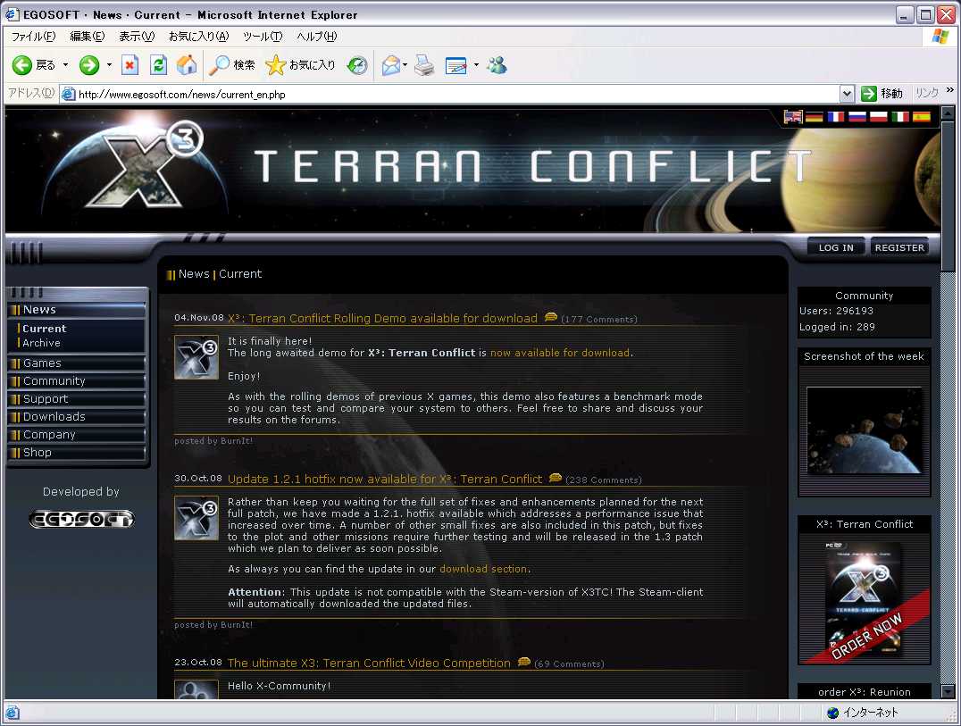Open the address bar dropdown arrow

(x=847, y=94)
